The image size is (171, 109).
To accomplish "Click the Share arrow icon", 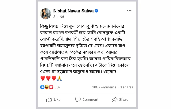I will point(114,100).
